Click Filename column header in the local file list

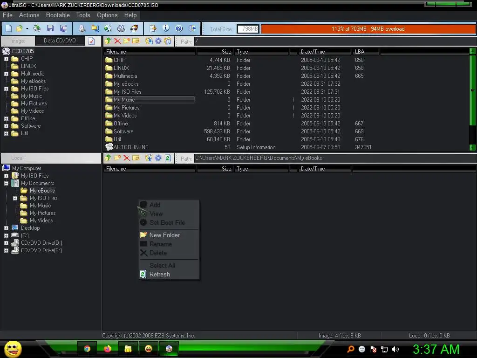(150, 169)
